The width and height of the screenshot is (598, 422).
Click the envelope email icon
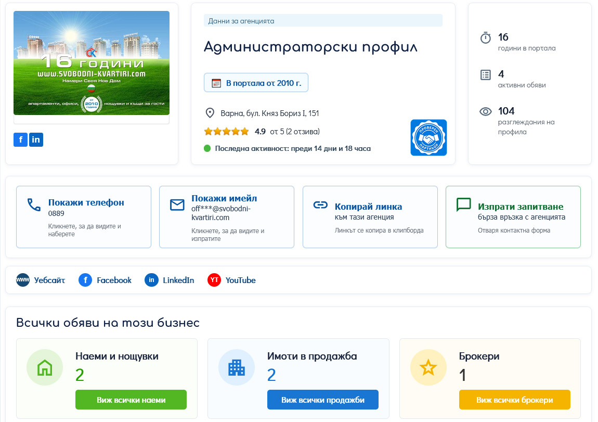[177, 205]
